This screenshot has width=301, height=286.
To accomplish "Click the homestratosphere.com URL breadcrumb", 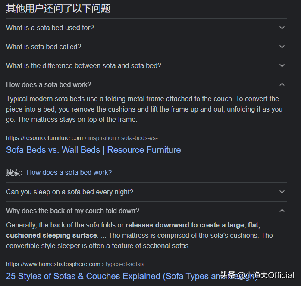I will tap(75, 264).
